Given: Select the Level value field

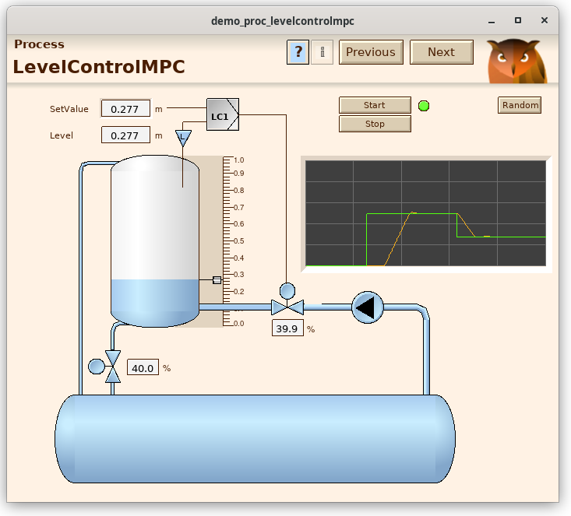Looking at the screenshot, I should point(125,135).
